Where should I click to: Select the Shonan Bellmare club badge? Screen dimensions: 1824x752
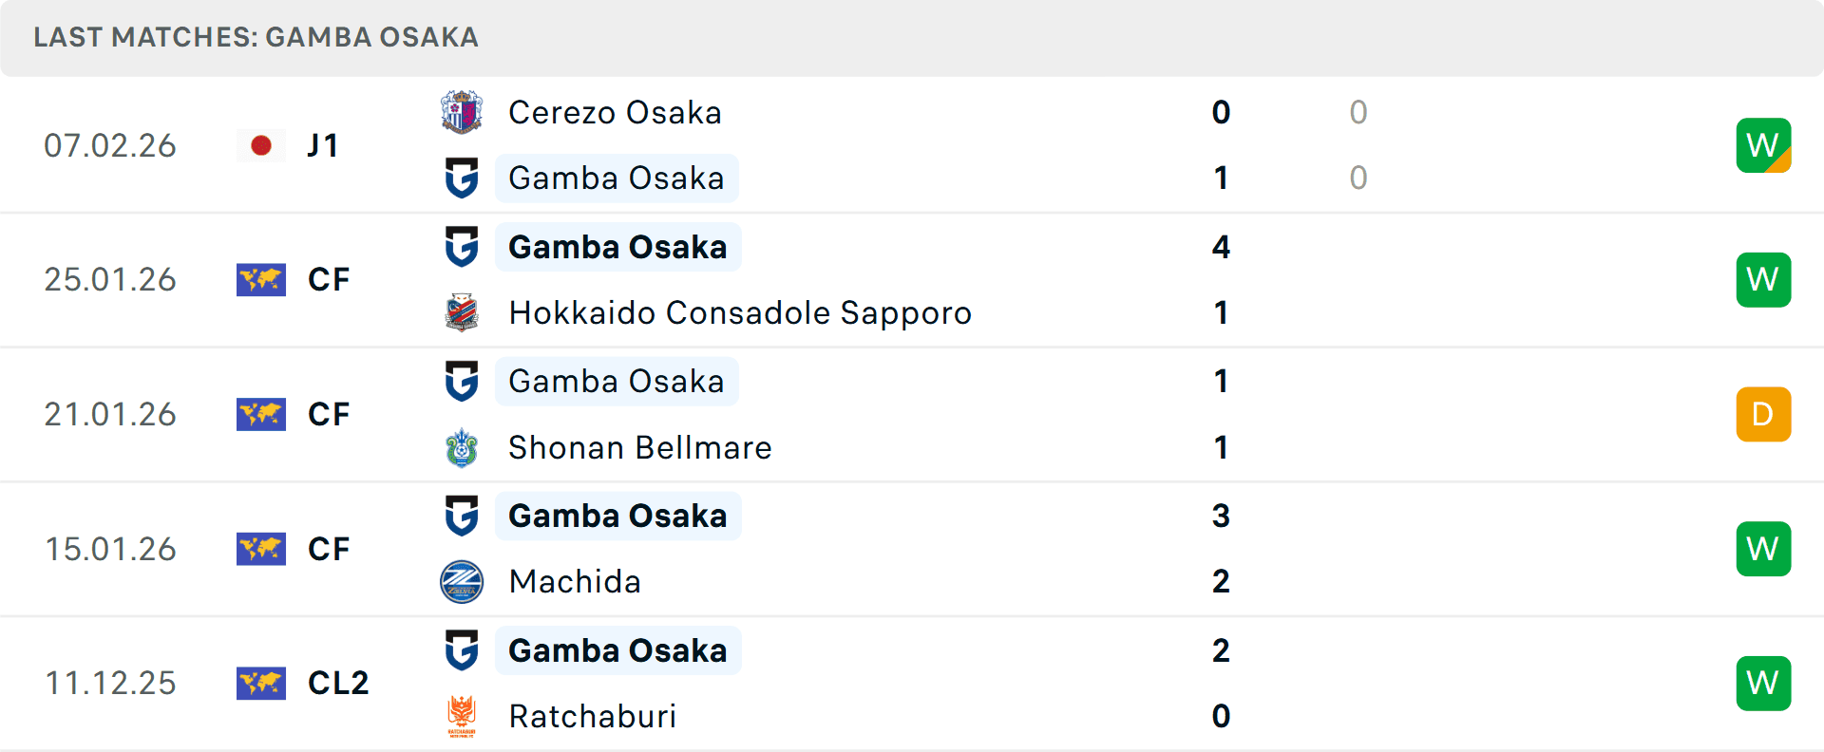coord(462,448)
